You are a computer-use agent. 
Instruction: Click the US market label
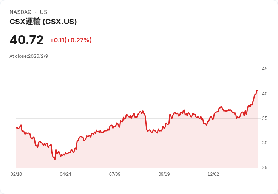43,12
